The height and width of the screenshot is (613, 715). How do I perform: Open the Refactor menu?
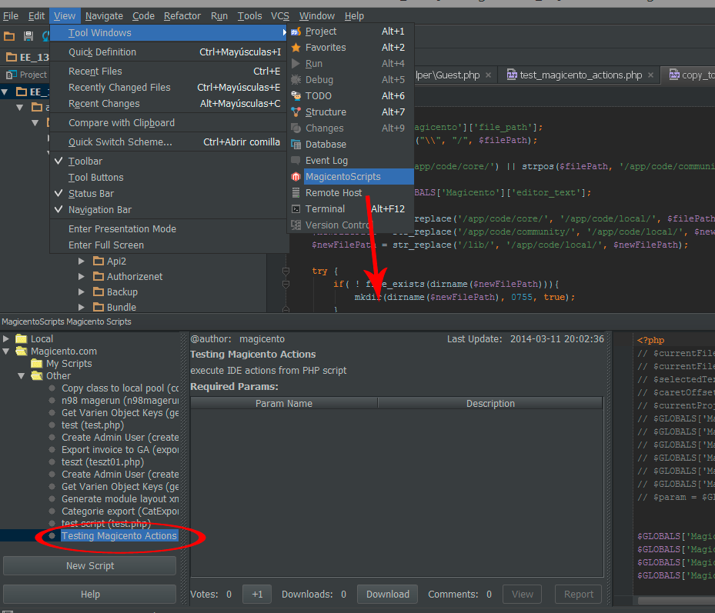182,16
